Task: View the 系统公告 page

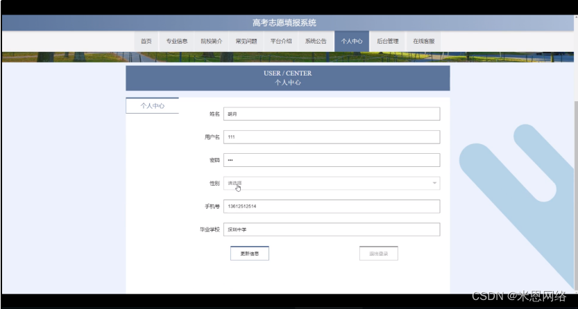Action: (316, 41)
